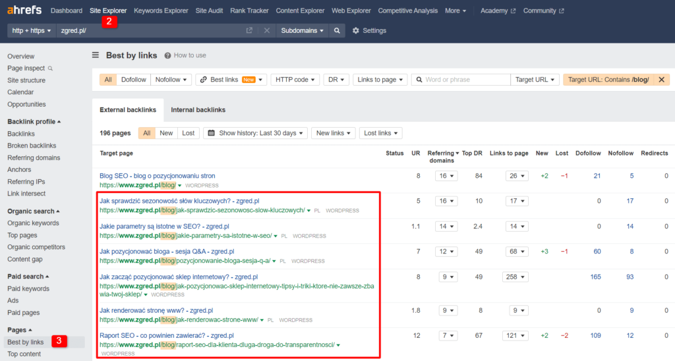Expand the HTTP code dropdown
675x361 pixels.
point(295,80)
